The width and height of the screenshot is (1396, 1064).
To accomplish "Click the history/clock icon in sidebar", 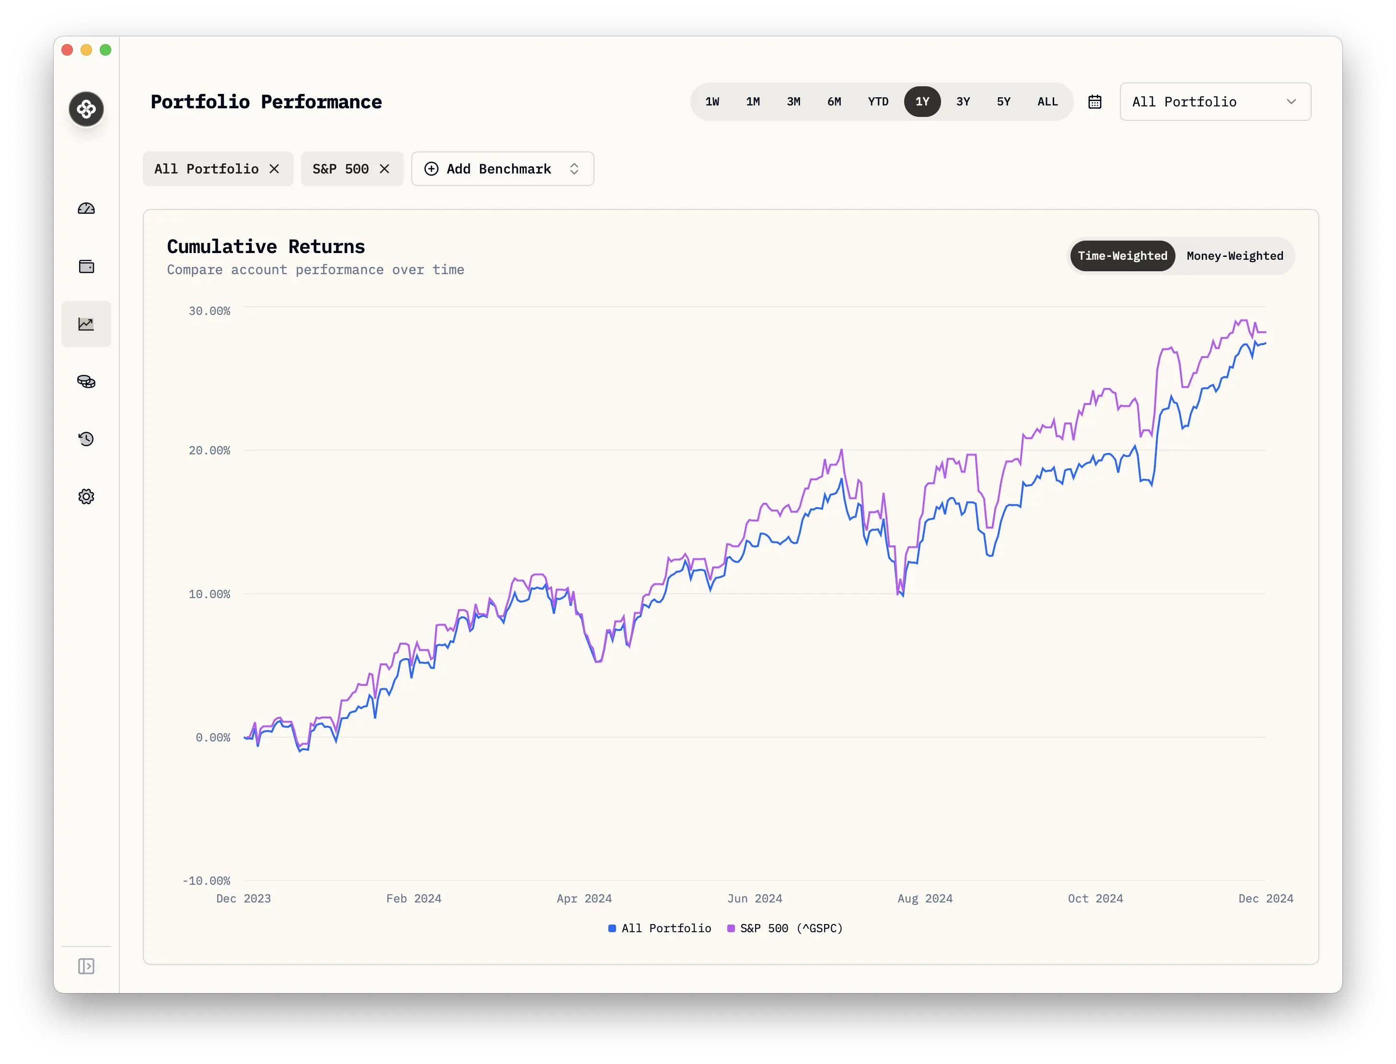I will pos(87,438).
